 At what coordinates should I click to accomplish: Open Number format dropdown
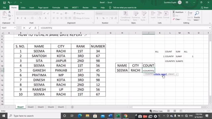click(x=116, y=13)
